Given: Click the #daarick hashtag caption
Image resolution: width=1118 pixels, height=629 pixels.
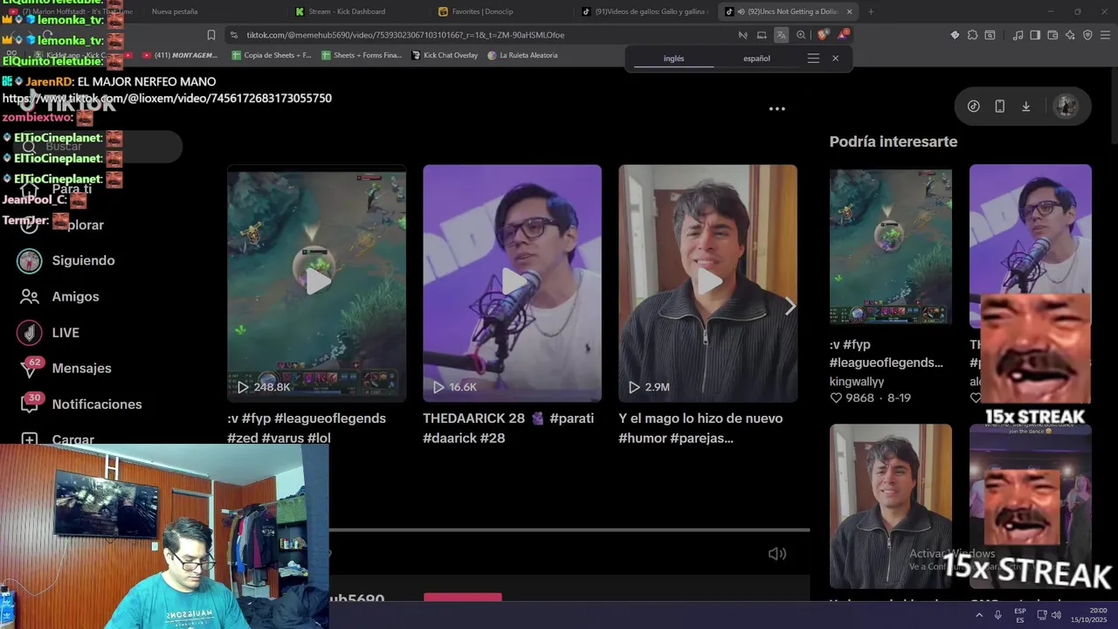Looking at the screenshot, I should 444,439.
